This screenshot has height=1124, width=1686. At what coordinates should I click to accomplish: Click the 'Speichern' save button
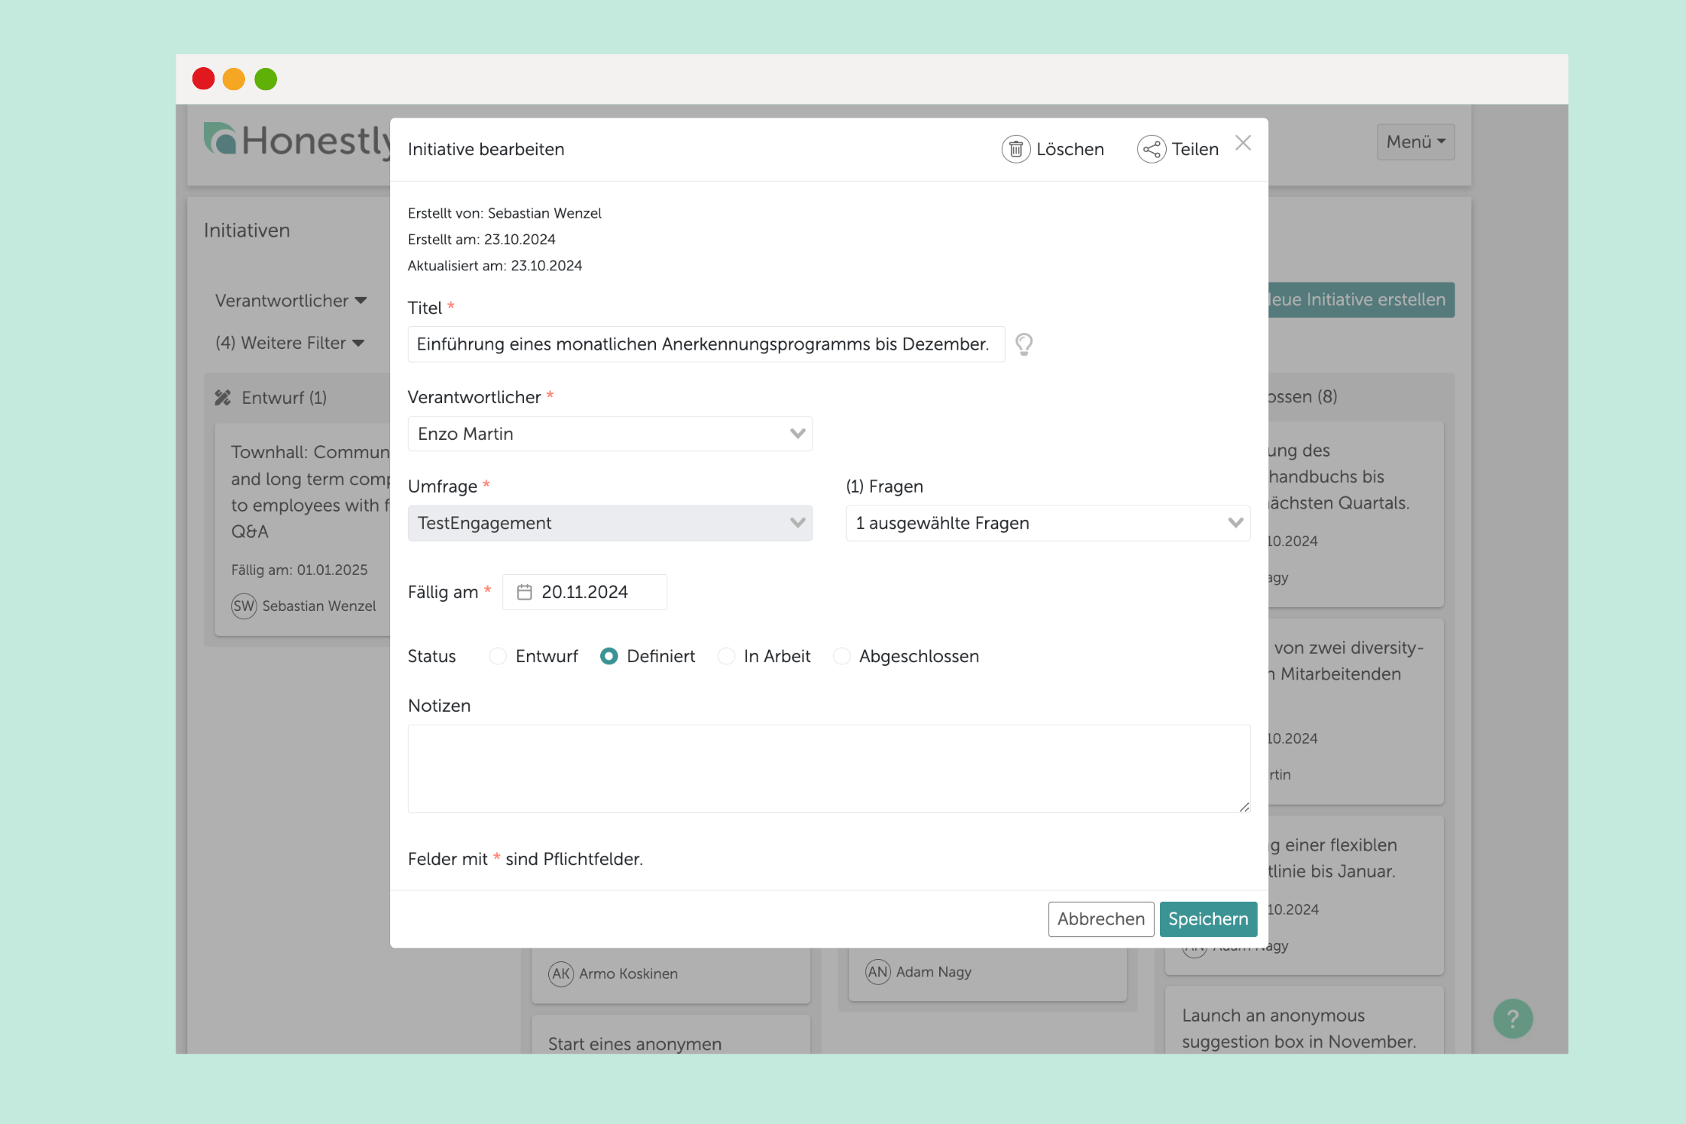[1206, 919]
